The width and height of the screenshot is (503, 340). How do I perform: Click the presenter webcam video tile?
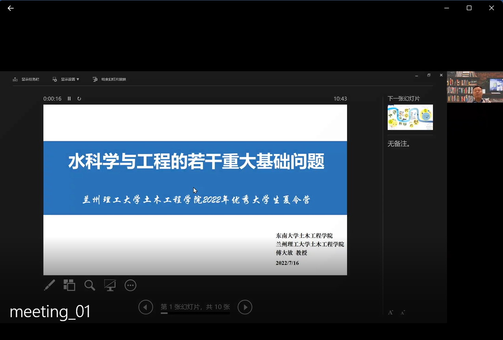pos(475,87)
